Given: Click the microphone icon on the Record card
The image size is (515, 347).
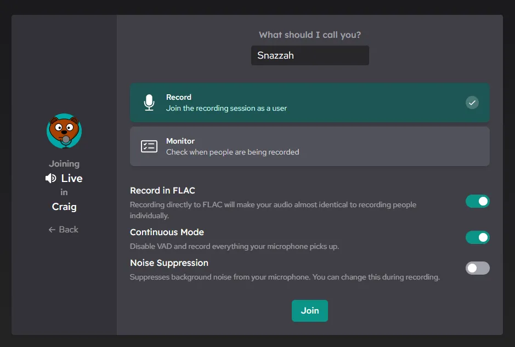Looking at the screenshot, I should click(149, 103).
